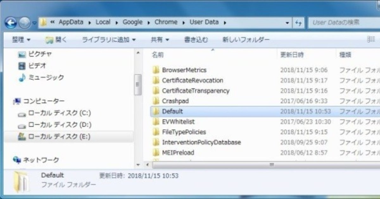Open the address bar history dropdown

(x=287, y=23)
